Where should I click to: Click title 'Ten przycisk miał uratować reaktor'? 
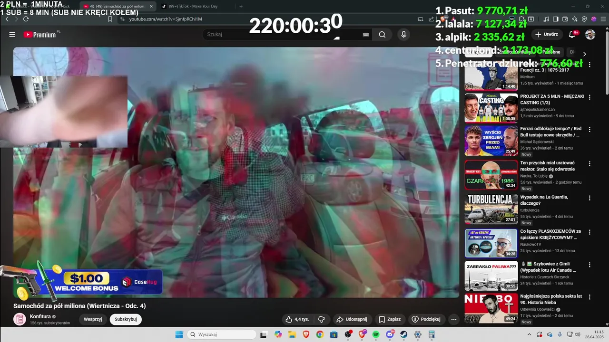pos(548,166)
